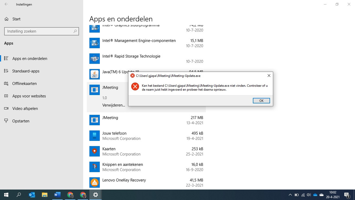Close the Instellingen window
The height and width of the screenshot is (200, 355).
click(349, 4)
